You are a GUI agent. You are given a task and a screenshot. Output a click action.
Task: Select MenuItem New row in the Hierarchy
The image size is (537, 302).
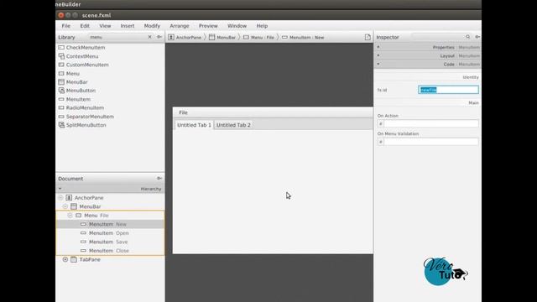point(110,224)
